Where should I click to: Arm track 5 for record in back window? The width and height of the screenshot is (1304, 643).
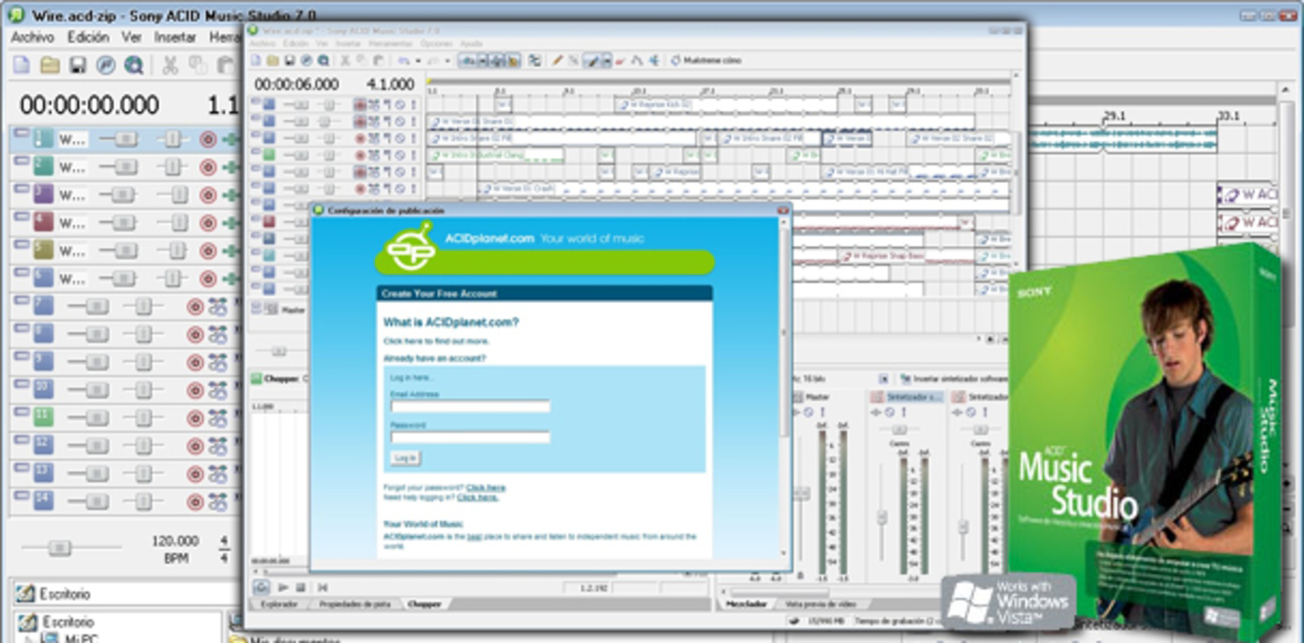pyautogui.click(x=208, y=251)
